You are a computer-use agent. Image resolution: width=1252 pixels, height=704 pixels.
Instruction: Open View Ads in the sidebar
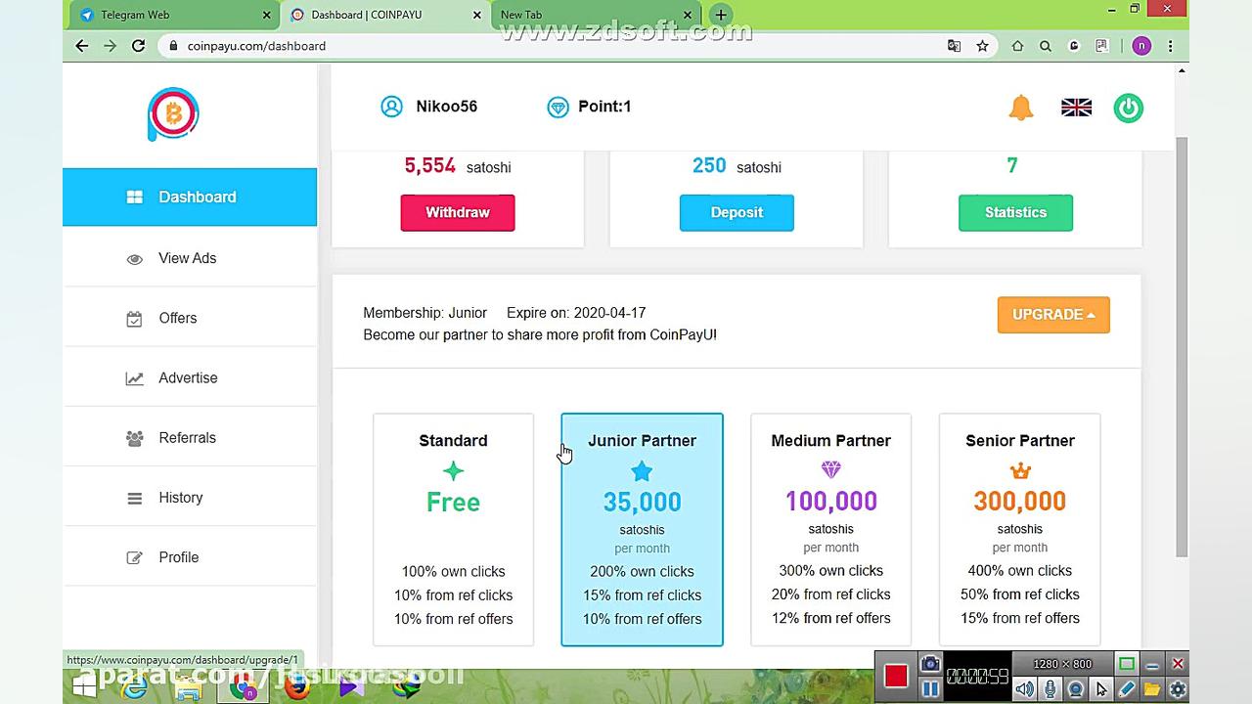point(190,258)
